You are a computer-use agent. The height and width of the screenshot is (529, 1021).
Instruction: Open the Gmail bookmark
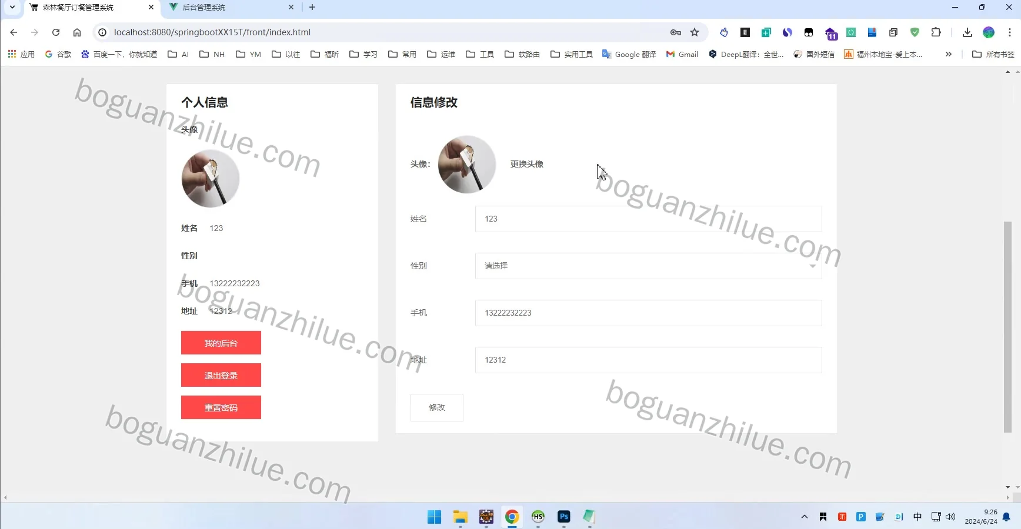(x=682, y=54)
